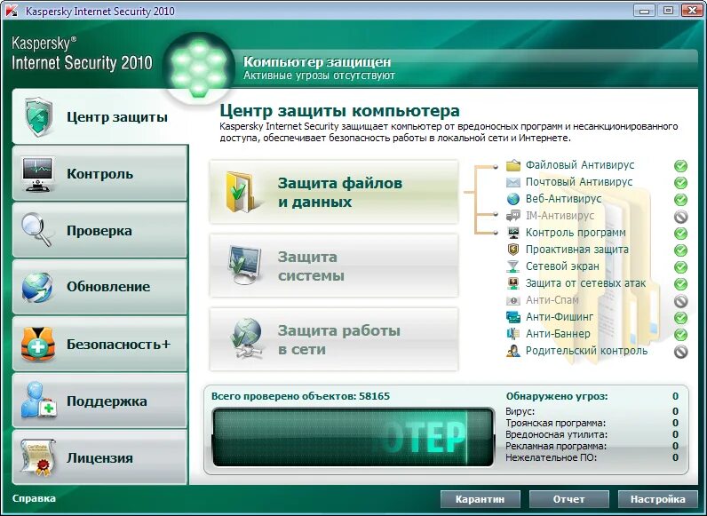Open the Центр защиты tab
Screen dimensions: 707x516
tap(100, 116)
